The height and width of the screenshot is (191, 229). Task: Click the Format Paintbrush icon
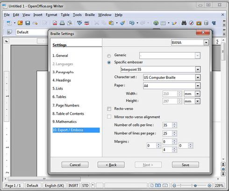coord(122,23)
